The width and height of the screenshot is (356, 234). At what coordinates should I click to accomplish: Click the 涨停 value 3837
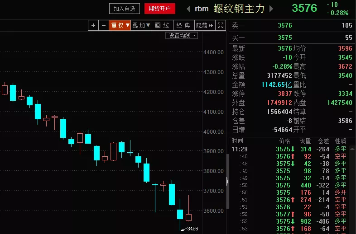(285, 94)
